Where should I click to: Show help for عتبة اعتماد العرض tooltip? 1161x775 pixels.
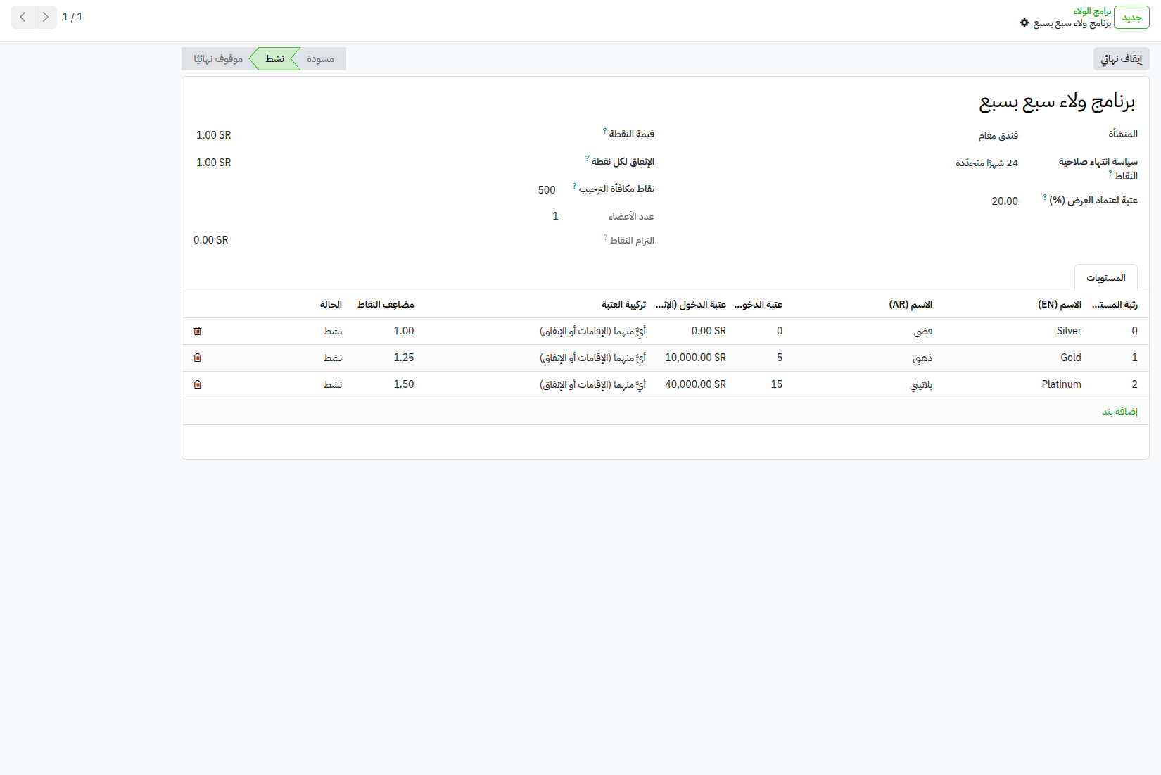click(x=1044, y=198)
